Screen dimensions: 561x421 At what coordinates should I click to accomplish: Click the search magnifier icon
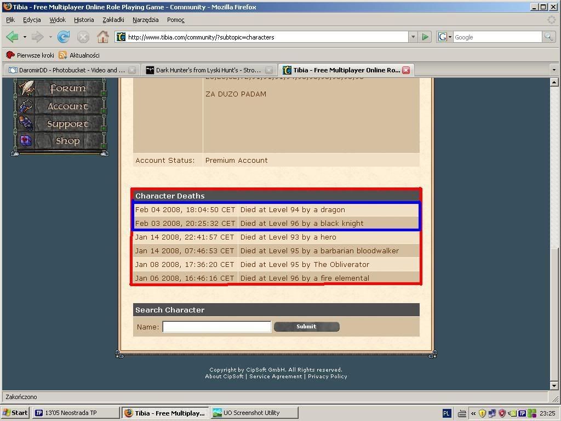[548, 37]
